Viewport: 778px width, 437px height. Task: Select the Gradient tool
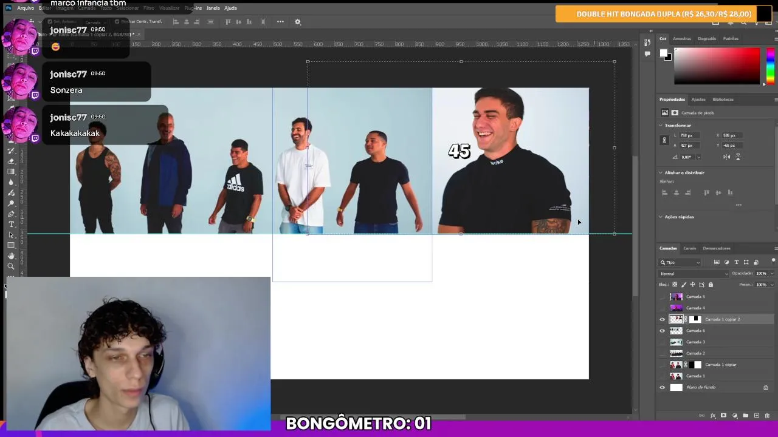[x=11, y=171]
